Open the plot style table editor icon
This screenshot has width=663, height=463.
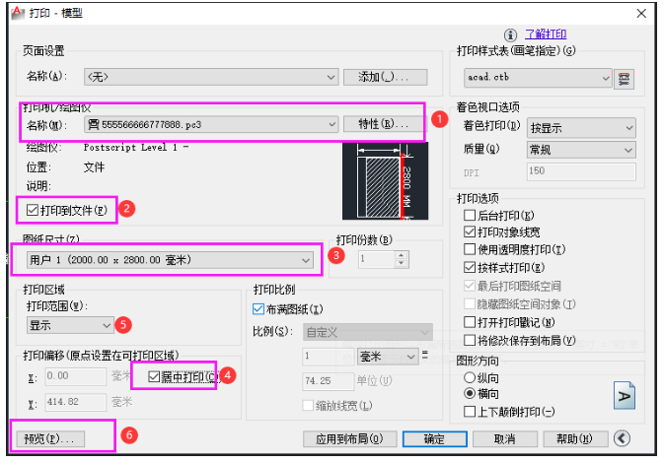click(x=624, y=78)
